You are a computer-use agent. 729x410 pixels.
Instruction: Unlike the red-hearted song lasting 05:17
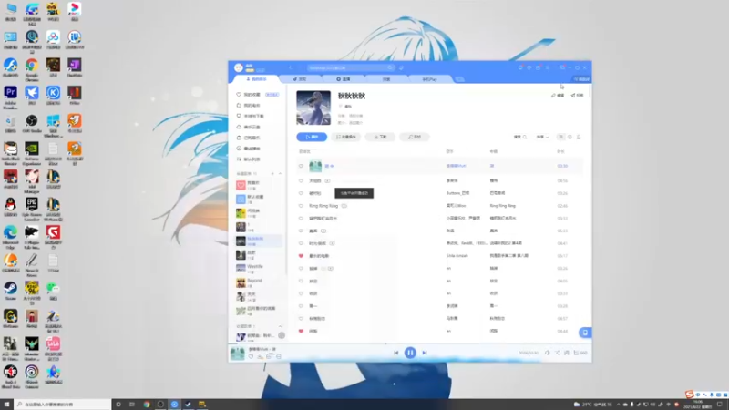tap(301, 256)
